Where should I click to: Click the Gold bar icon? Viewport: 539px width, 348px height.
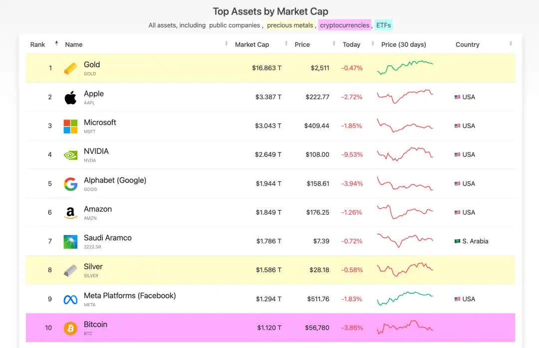tap(70, 68)
